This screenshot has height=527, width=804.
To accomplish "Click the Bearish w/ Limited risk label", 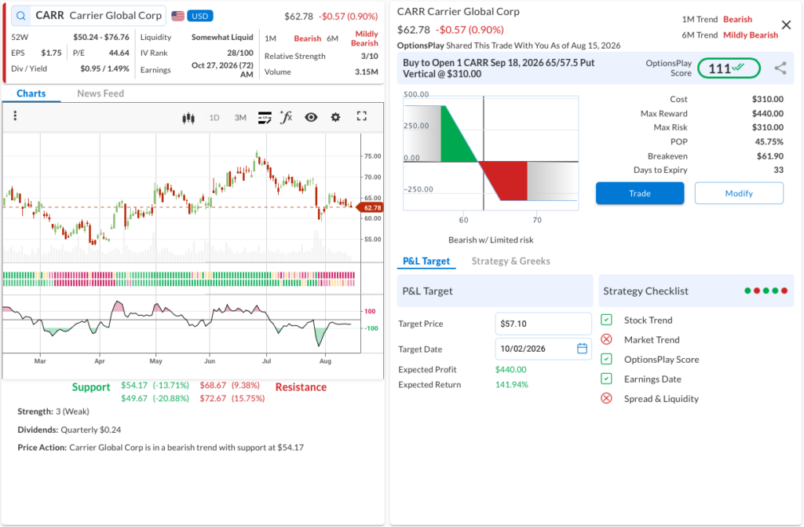I will 491,240.
